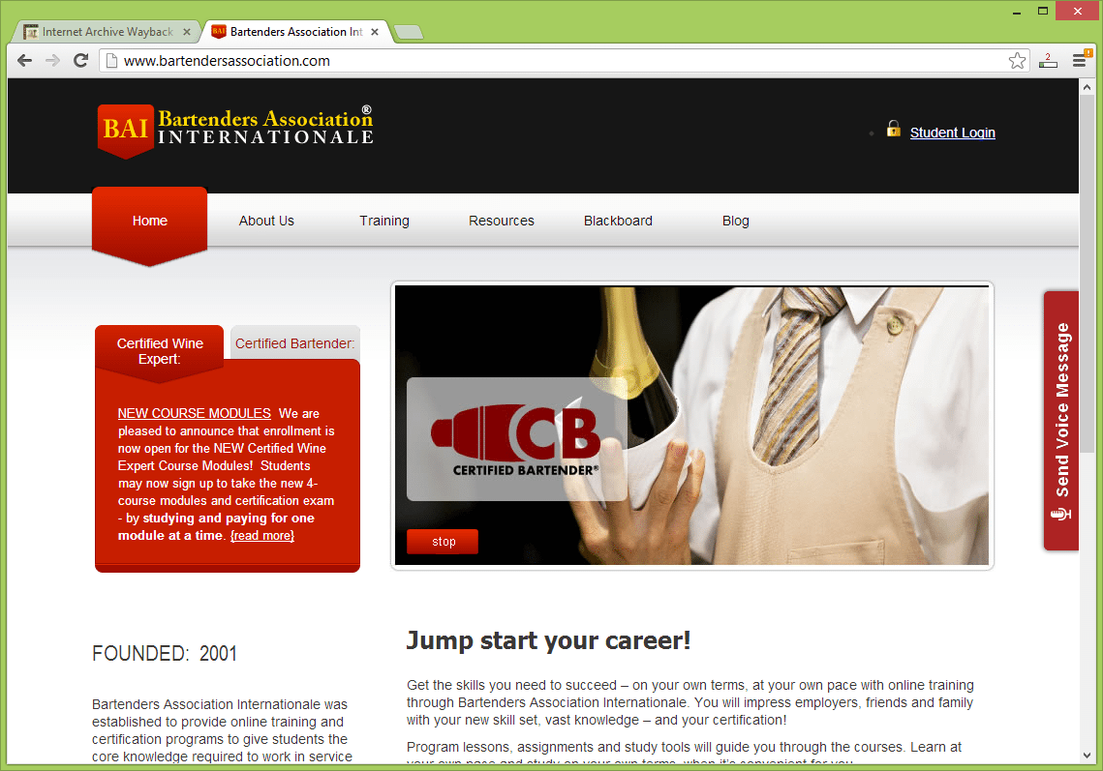The image size is (1103, 771).
Task: Open the Blackboard menu item
Action: (619, 221)
